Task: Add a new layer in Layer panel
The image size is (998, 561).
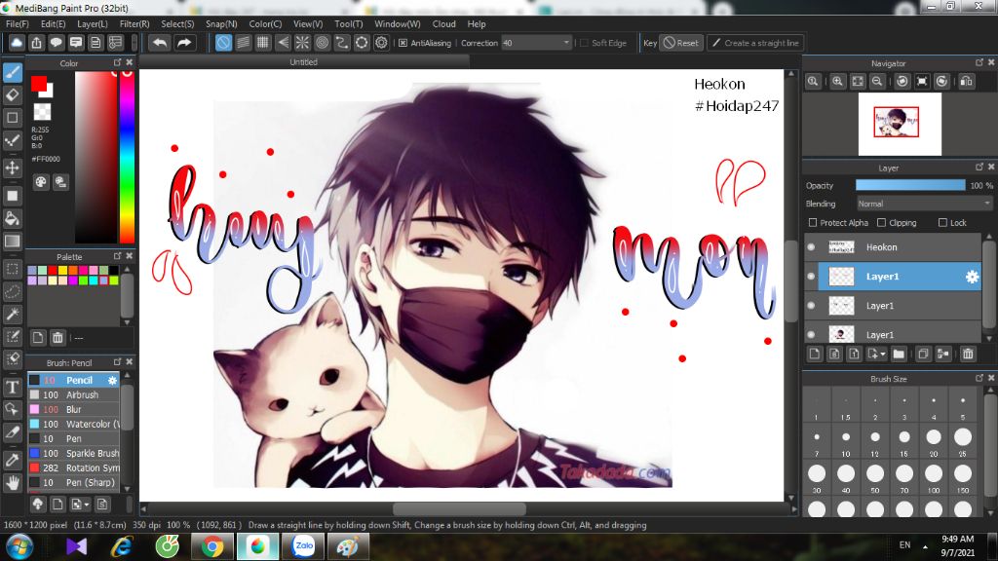Action: [x=815, y=354]
